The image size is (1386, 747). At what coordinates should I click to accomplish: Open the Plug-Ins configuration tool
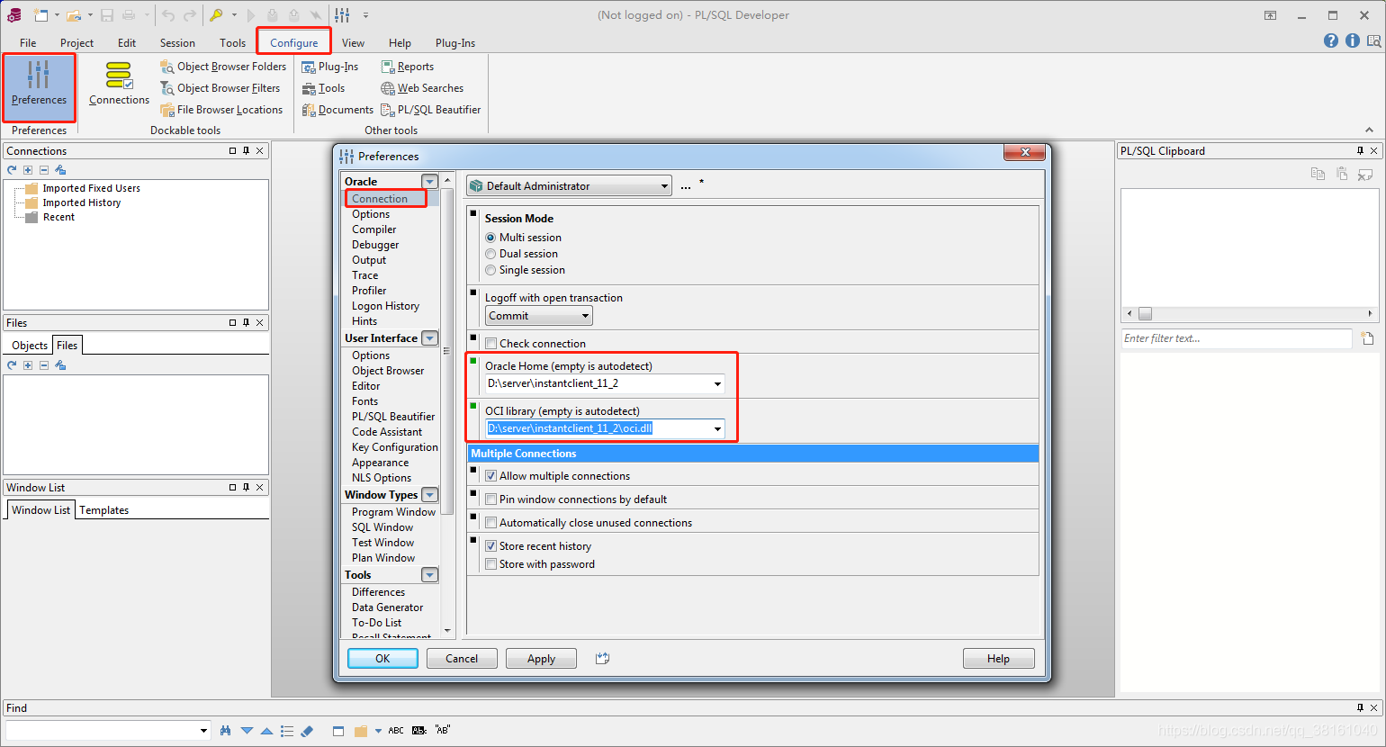tap(330, 67)
